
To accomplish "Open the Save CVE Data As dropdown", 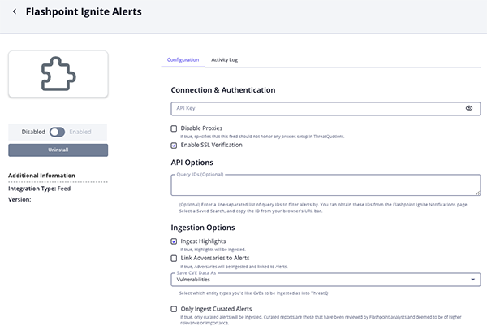I will pyautogui.click(x=325, y=280).
